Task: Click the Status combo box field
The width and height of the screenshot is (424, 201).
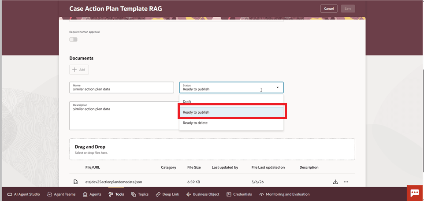Action: pyautogui.click(x=231, y=87)
